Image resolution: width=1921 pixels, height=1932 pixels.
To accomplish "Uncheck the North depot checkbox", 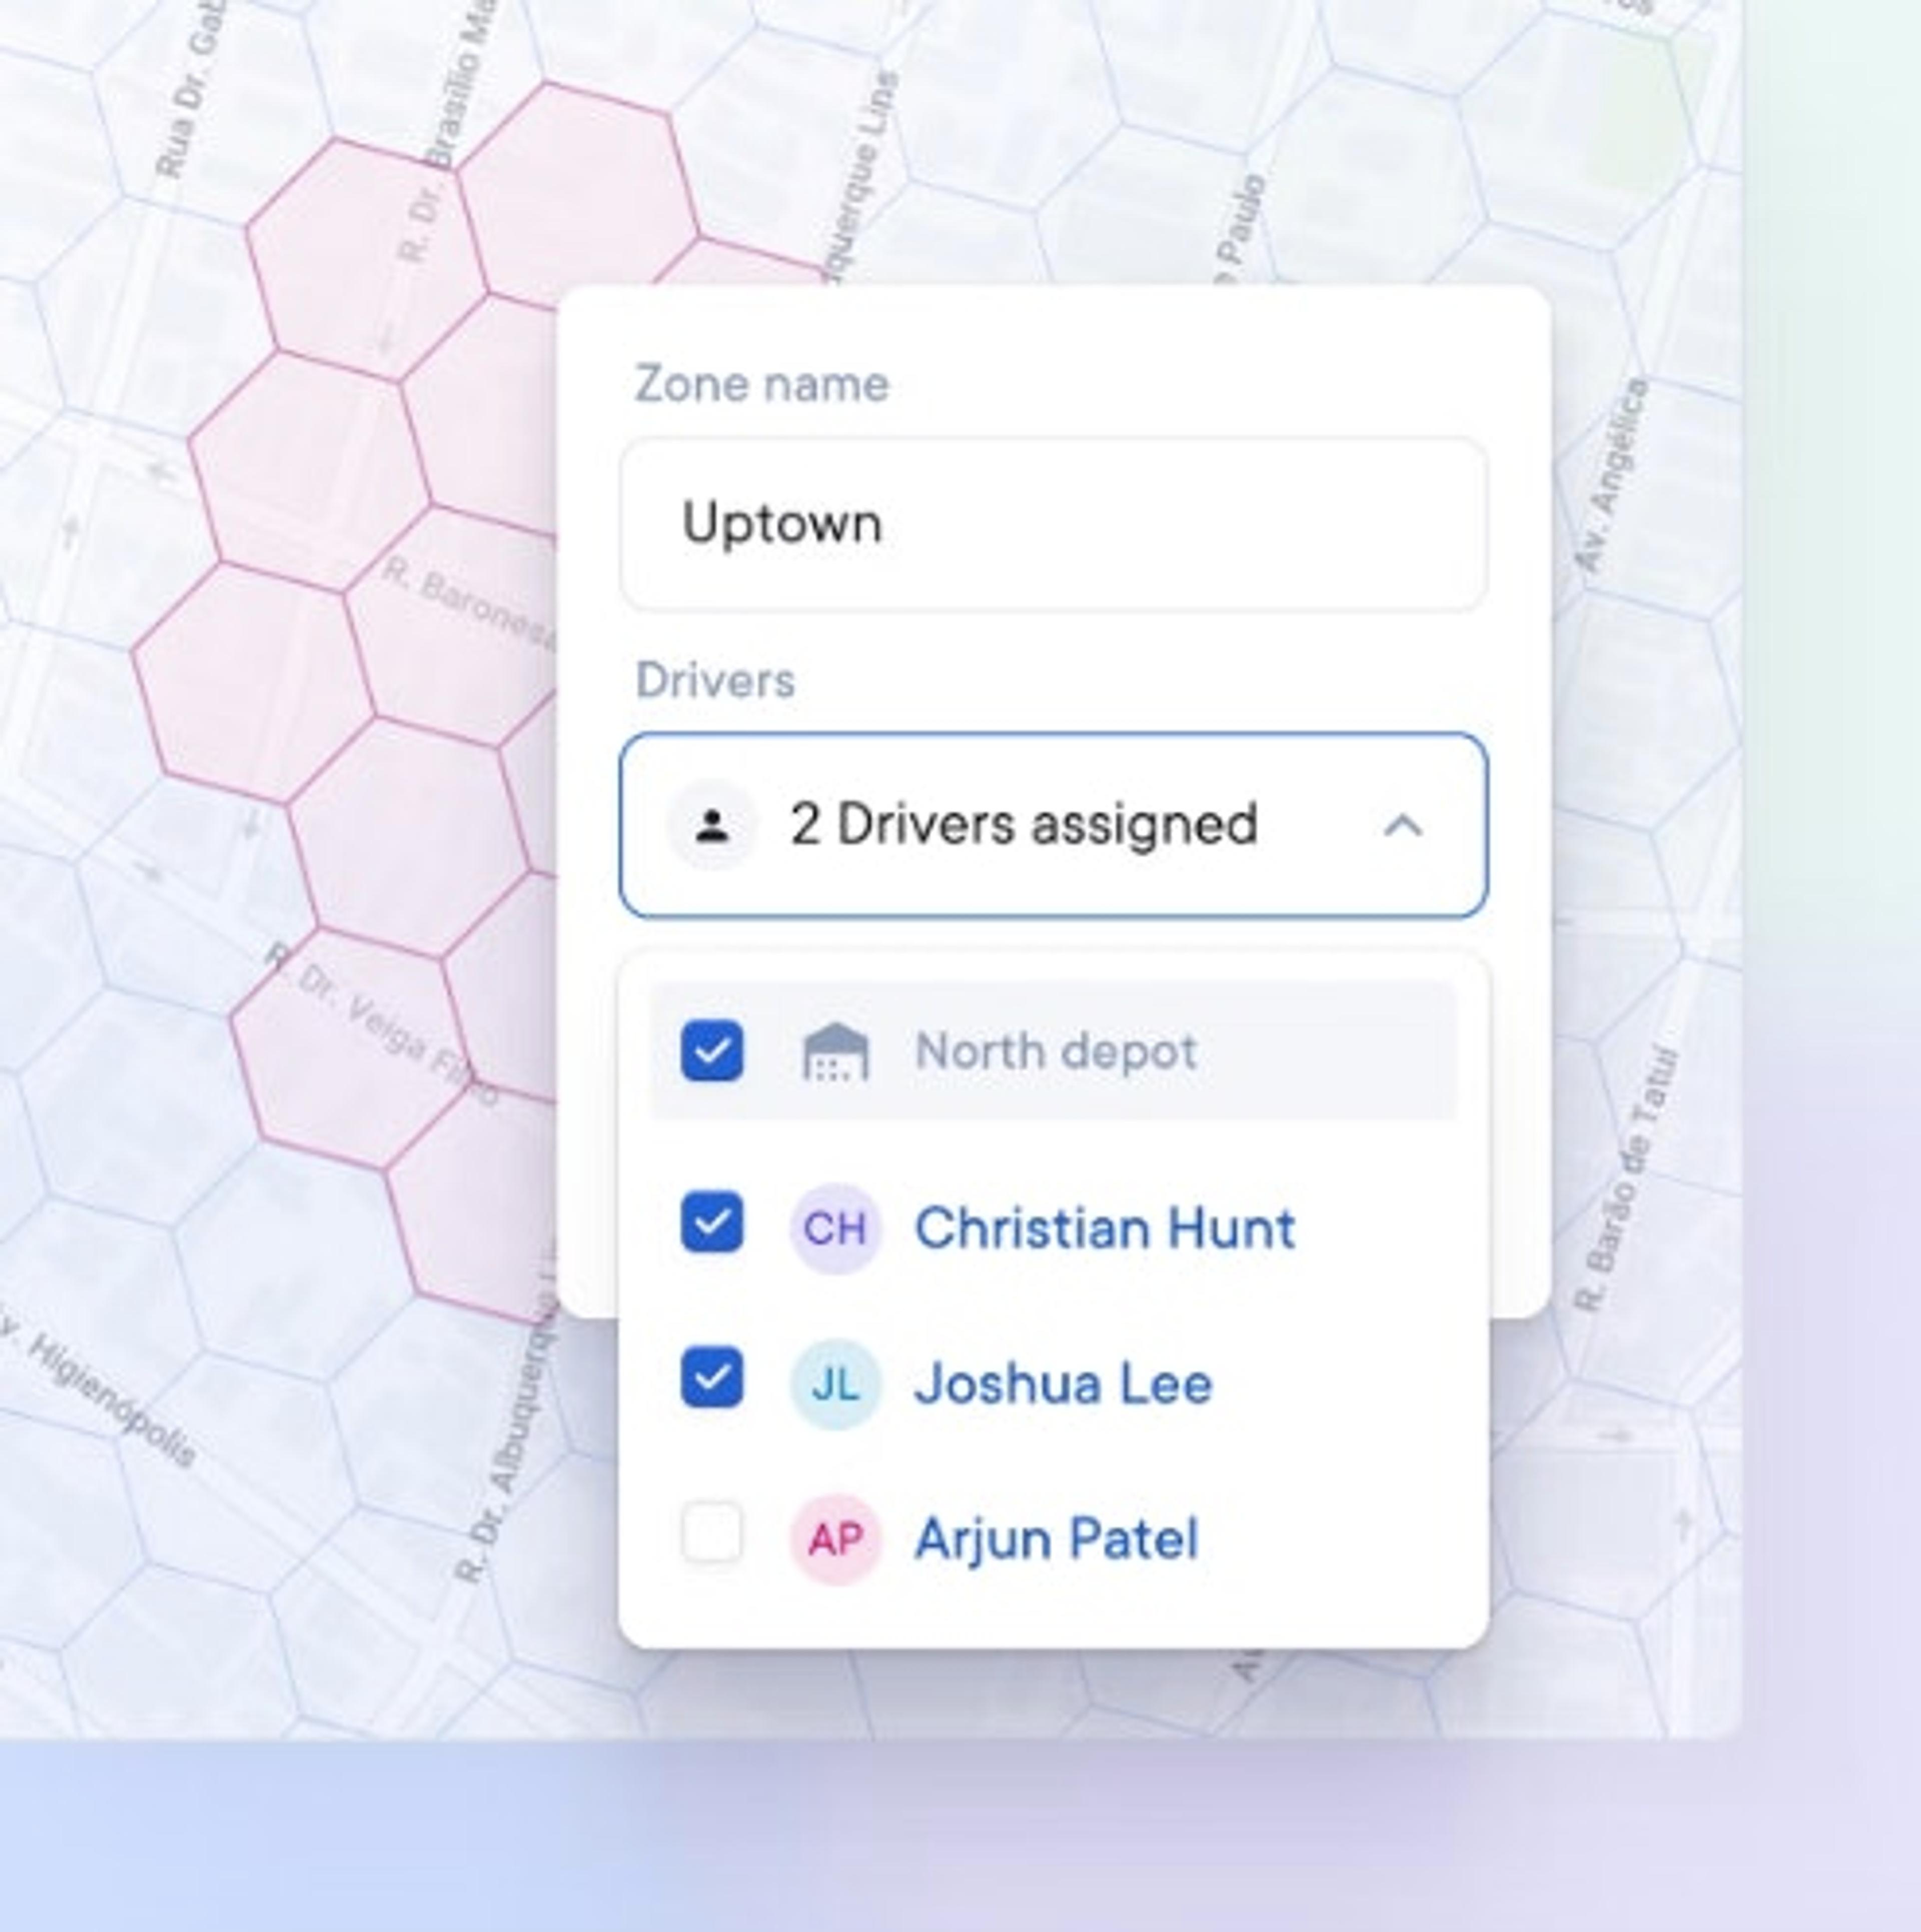I will point(712,1051).
